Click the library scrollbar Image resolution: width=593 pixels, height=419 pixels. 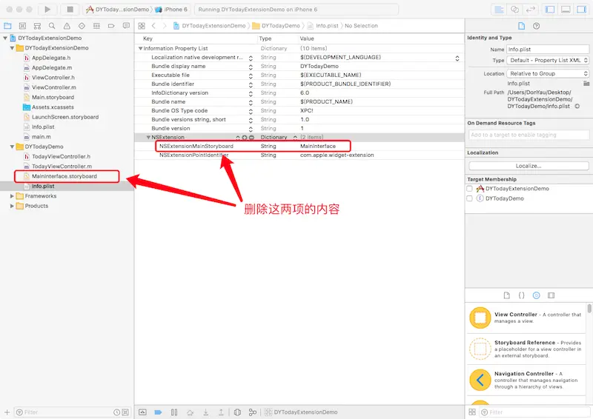click(589, 309)
